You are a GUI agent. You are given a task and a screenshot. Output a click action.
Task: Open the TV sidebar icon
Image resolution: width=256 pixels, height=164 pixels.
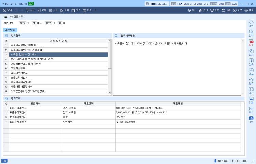251,120
